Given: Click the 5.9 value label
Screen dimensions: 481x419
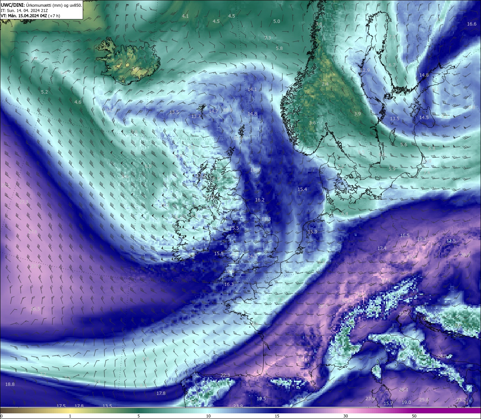Looking at the screenshot, I should [392, 169].
